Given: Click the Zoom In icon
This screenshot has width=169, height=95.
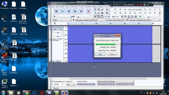Looking at the screenshot, I should pyautogui.click(x=122, y=17).
